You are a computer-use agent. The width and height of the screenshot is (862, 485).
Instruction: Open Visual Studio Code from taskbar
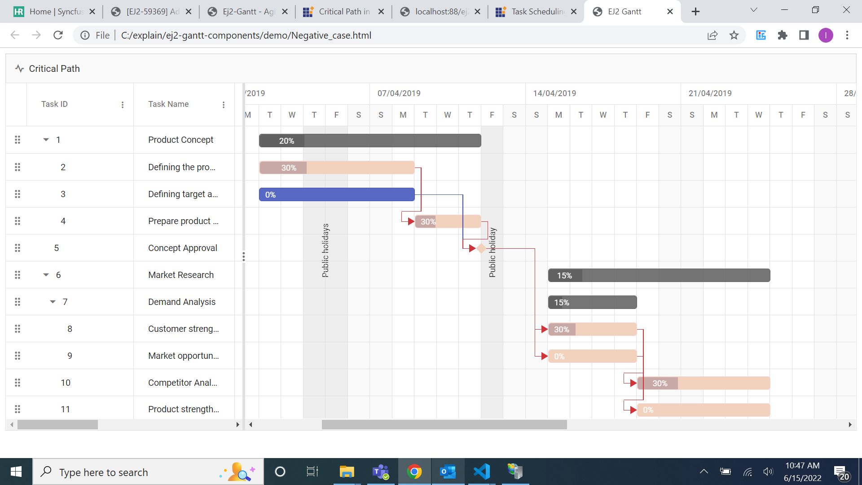pyautogui.click(x=481, y=472)
